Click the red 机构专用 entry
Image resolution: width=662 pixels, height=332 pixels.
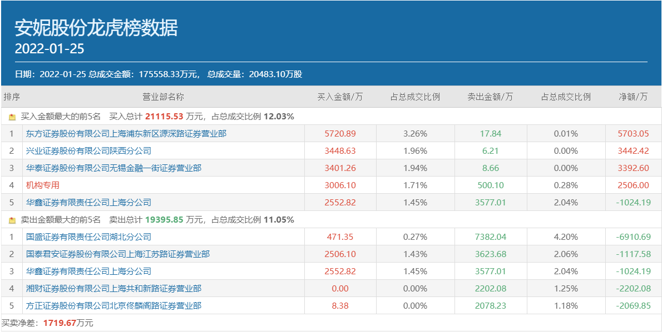43,185
